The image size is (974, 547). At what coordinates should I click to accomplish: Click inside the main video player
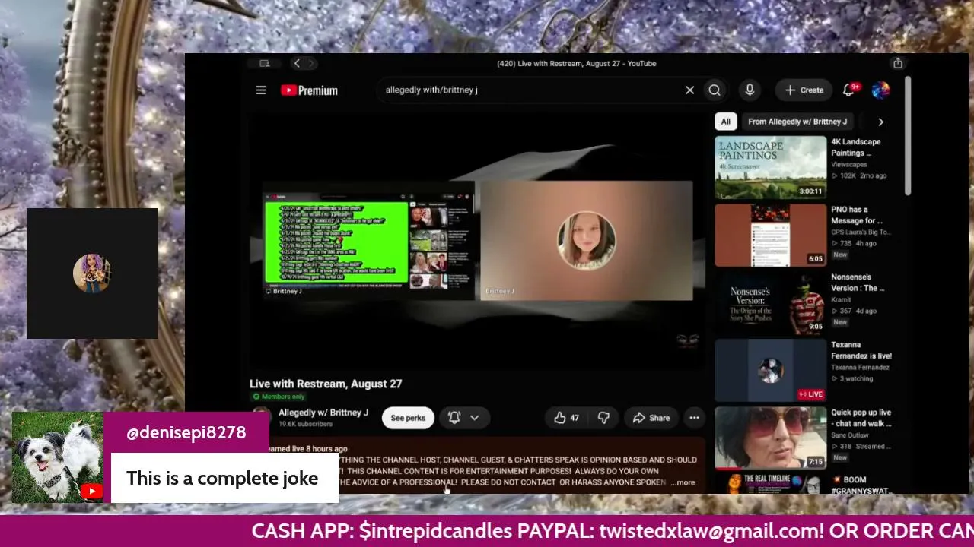pos(476,241)
